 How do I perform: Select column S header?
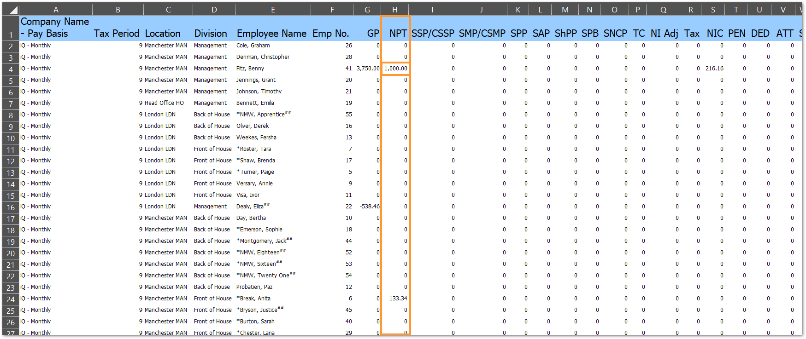[x=713, y=10]
